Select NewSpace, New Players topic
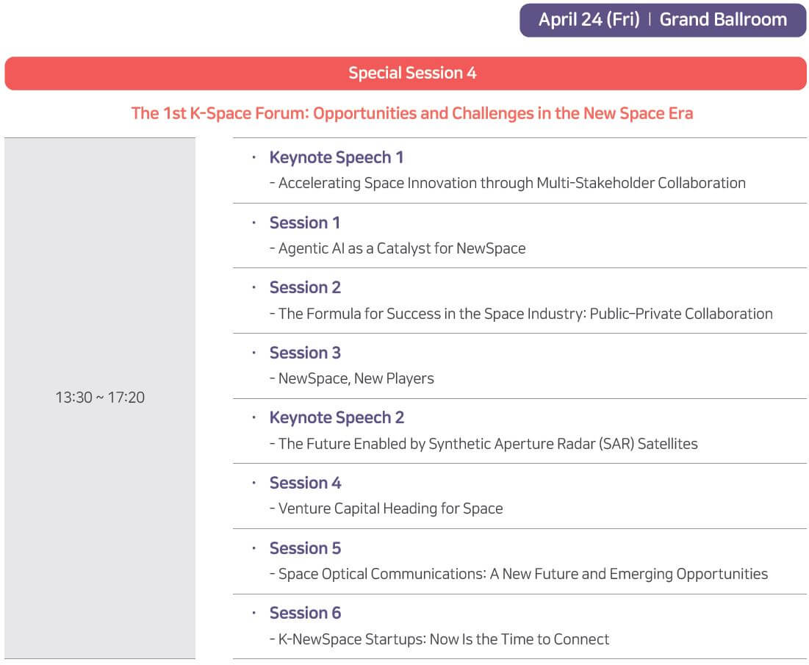This screenshot has width=809, height=665. (x=351, y=378)
